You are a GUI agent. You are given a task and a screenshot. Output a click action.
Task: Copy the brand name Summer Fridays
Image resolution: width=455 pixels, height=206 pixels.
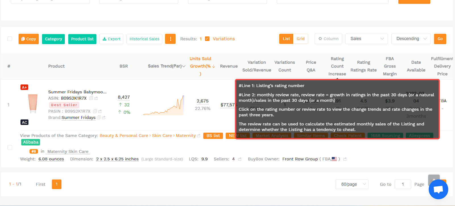coord(99,118)
